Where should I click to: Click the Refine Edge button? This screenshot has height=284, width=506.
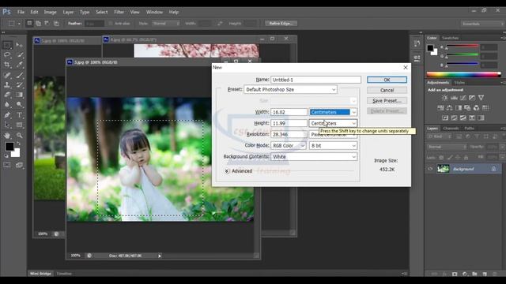coord(281,24)
